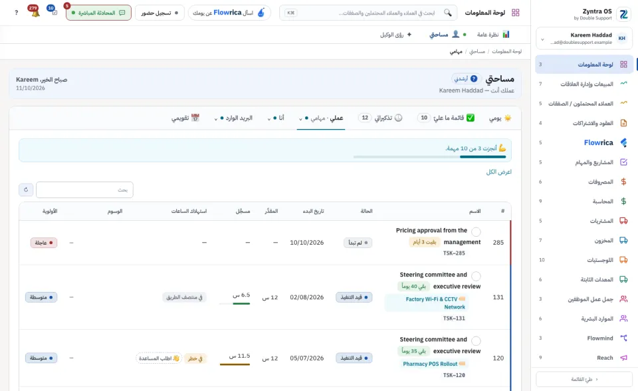
Task: Click the المعدات الثابتة truck icon
Action: coord(623,279)
